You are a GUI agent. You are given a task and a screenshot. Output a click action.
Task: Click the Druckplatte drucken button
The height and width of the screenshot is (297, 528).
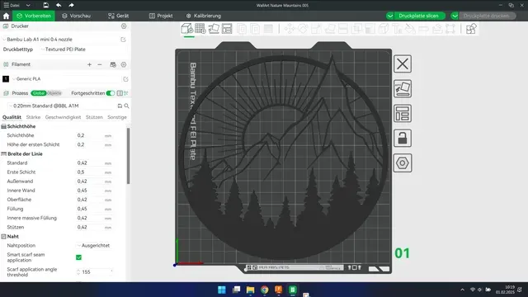coord(486,16)
